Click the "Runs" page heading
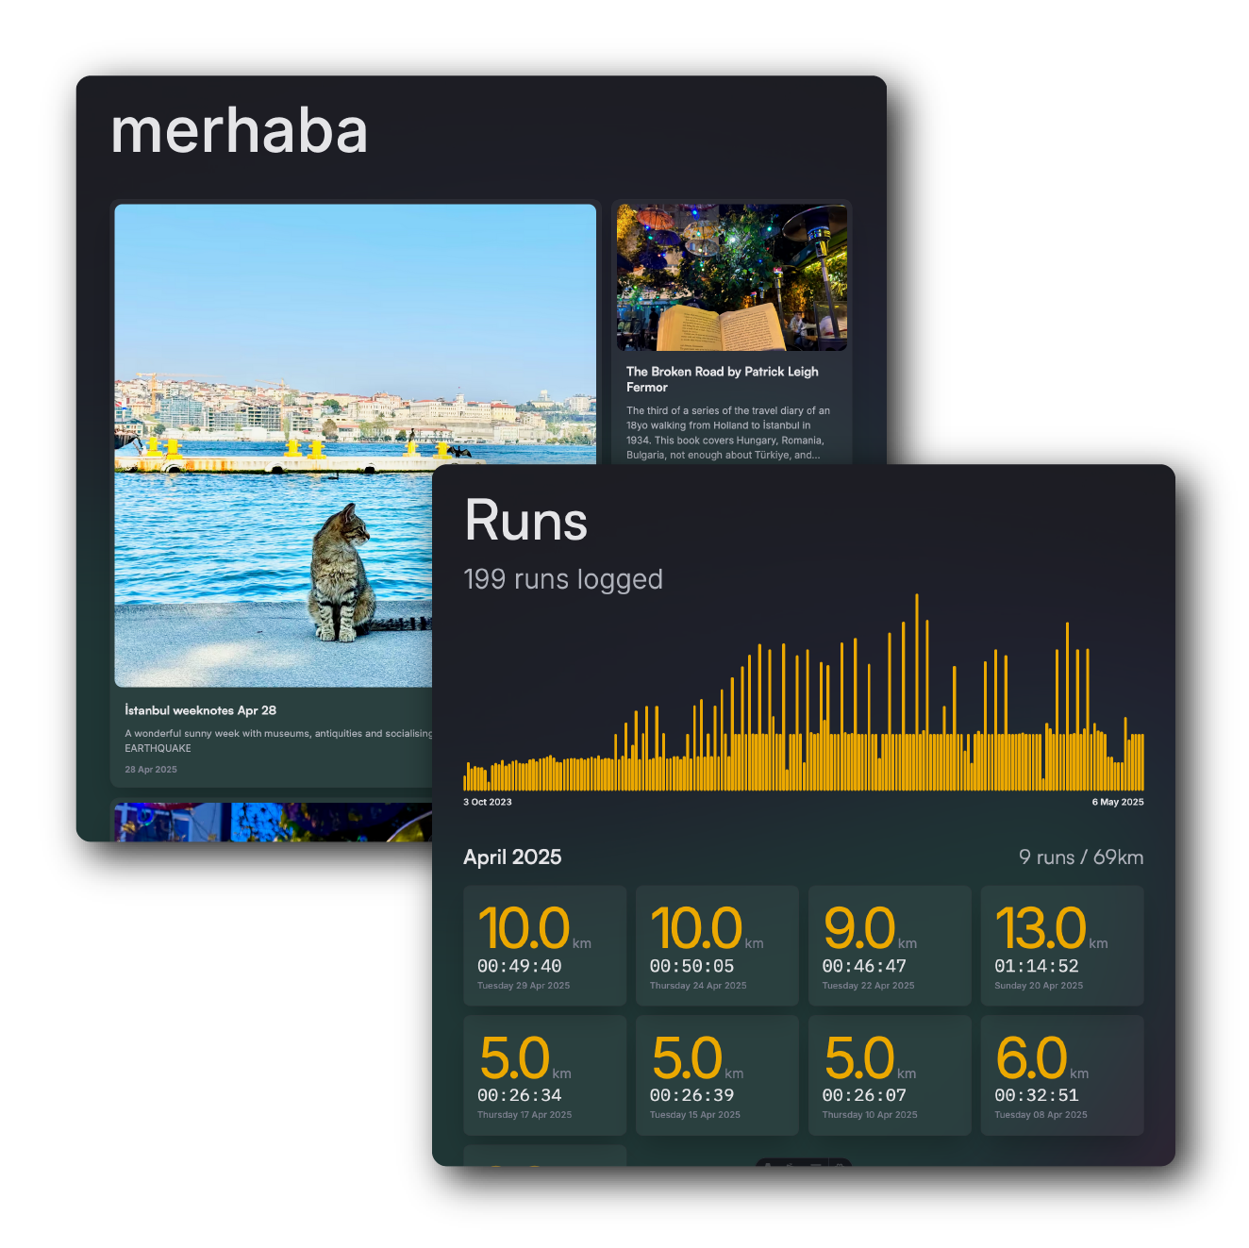 pyautogui.click(x=525, y=521)
